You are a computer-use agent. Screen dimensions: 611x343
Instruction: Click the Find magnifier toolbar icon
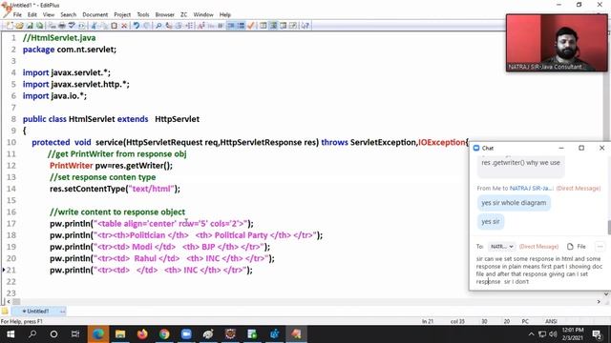(158, 26)
